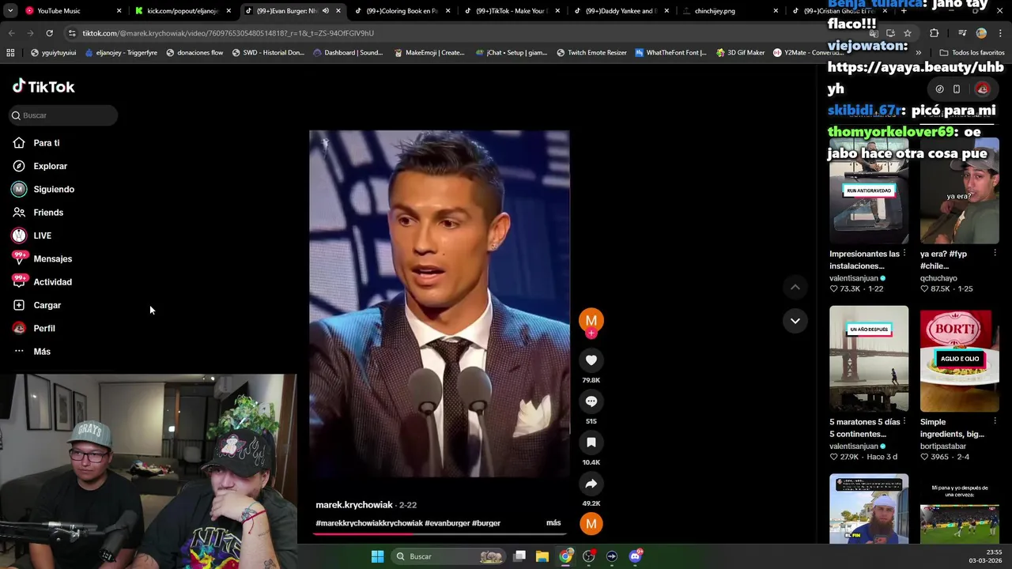Show more bookmarks chevron
Screen dimensions: 1012x569
(918, 53)
